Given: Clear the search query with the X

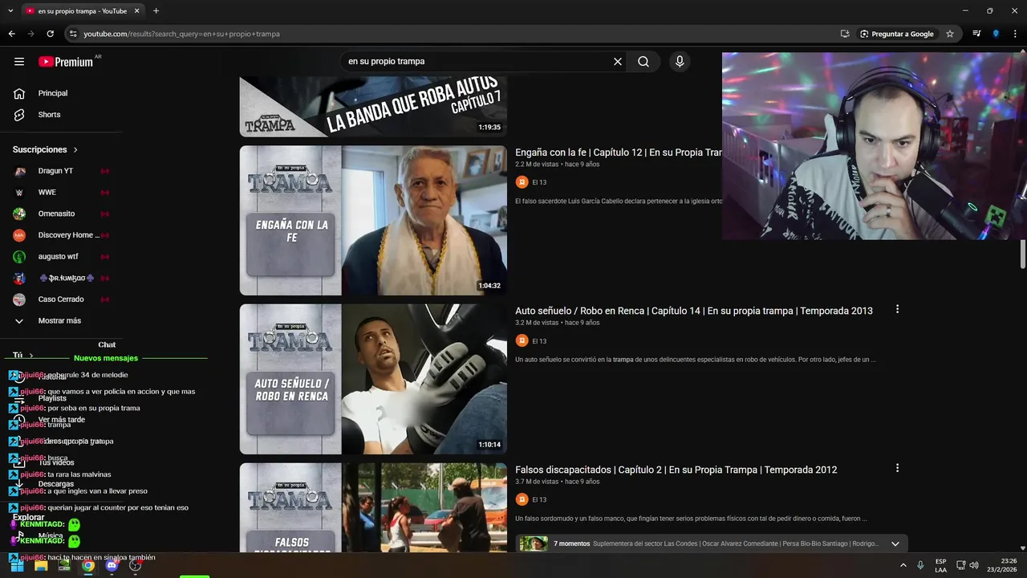Looking at the screenshot, I should (618, 61).
